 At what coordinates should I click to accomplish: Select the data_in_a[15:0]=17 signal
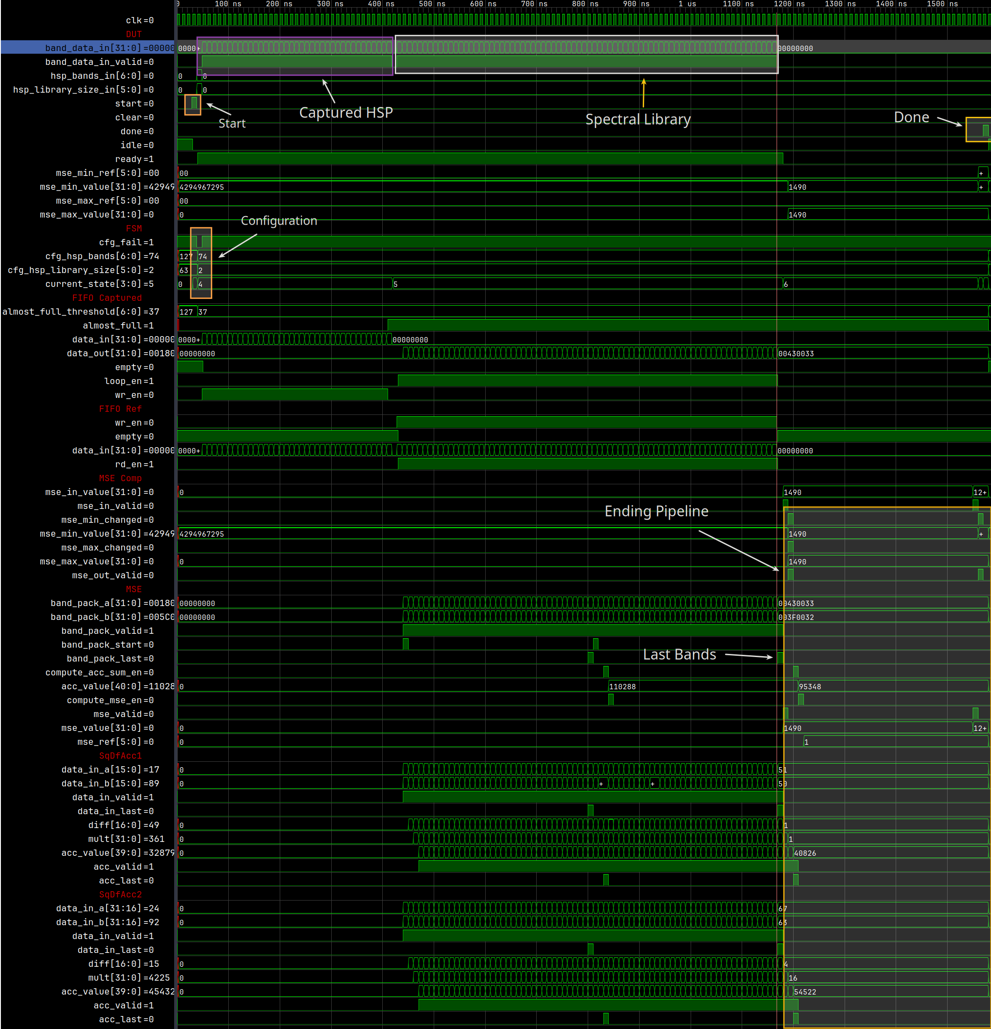pyautogui.click(x=110, y=770)
